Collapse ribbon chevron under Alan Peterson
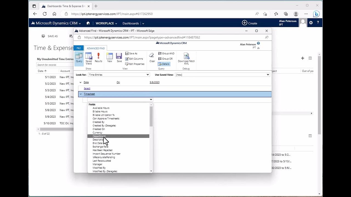This screenshot has width=351, height=197. tap(258, 48)
